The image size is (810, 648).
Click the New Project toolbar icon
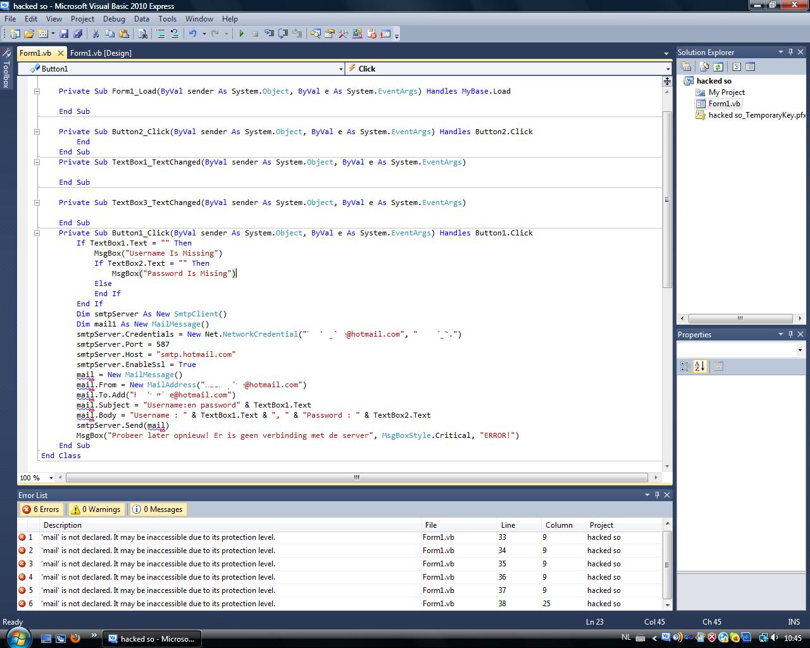tap(14, 34)
